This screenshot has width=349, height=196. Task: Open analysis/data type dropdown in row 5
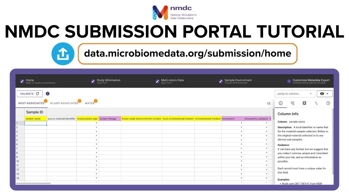tap(96, 140)
